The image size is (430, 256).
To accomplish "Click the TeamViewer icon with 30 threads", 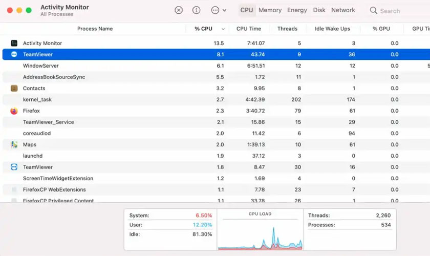I will (14, 167).
